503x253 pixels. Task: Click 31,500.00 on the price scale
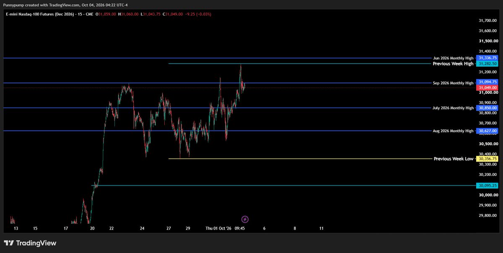tap(488, 41)
